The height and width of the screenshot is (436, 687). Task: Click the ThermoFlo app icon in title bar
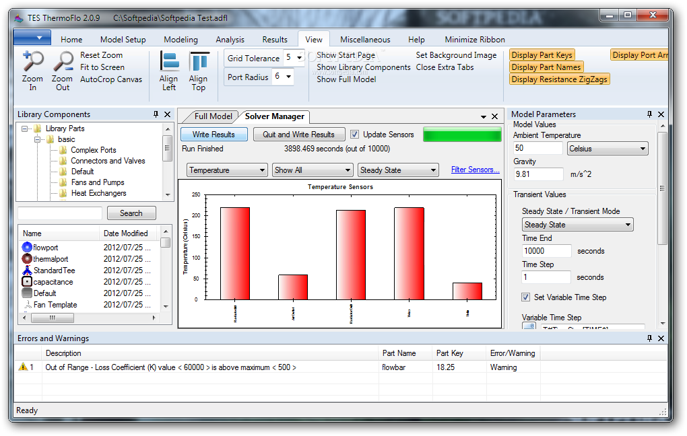18,18
